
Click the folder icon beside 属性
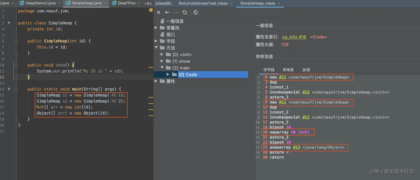tap(162, 81)
